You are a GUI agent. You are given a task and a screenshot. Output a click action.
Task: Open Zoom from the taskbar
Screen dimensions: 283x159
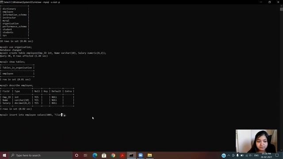pyautogui.click(x=141, y=155)
